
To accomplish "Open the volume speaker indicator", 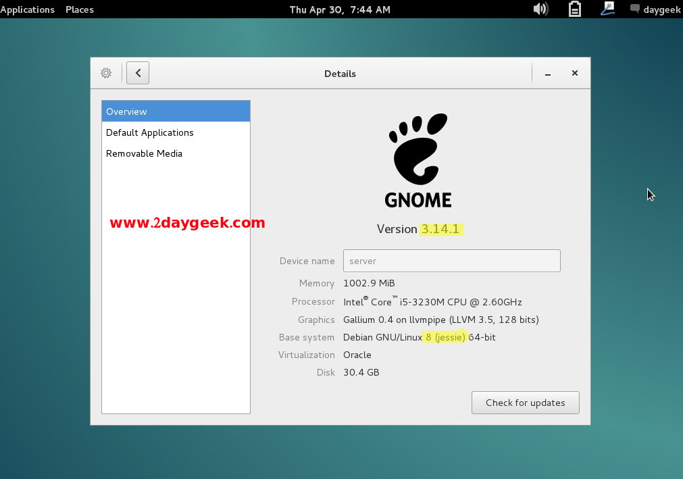I will tap(540, 9).
